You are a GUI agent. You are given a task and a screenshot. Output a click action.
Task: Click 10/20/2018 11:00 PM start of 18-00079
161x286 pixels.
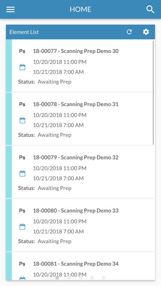[x=60, y=168]
